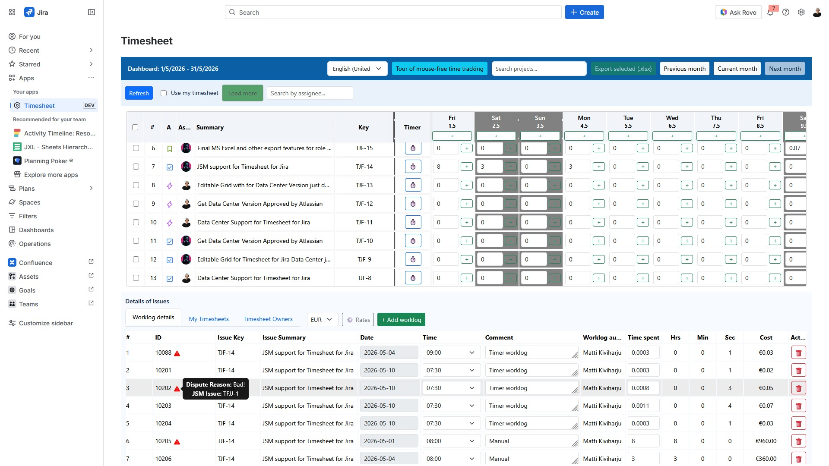
Task: Click the Create button
Action: pos(585,13)
